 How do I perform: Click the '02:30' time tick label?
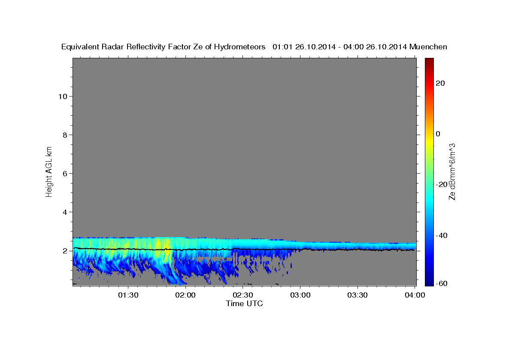click(x=243, y=295)
